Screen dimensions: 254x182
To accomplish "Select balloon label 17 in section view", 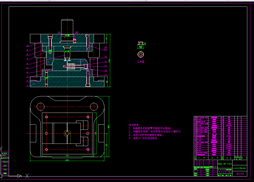I will click(x=106, y=66).
